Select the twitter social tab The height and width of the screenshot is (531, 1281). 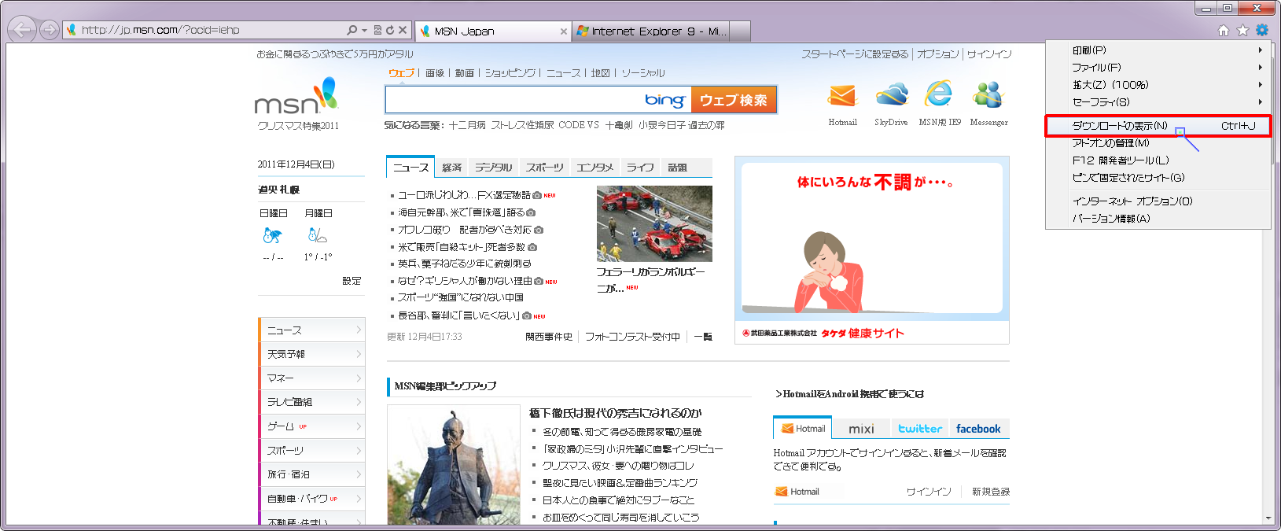pos(920,429)
